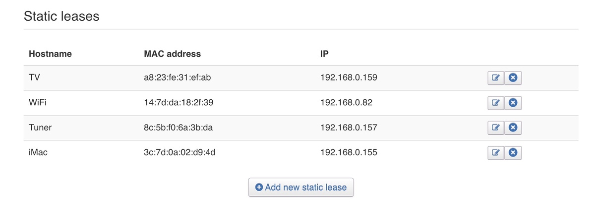Click the plus icon on add lease button

pyautogui.click(x=259, y=187)
